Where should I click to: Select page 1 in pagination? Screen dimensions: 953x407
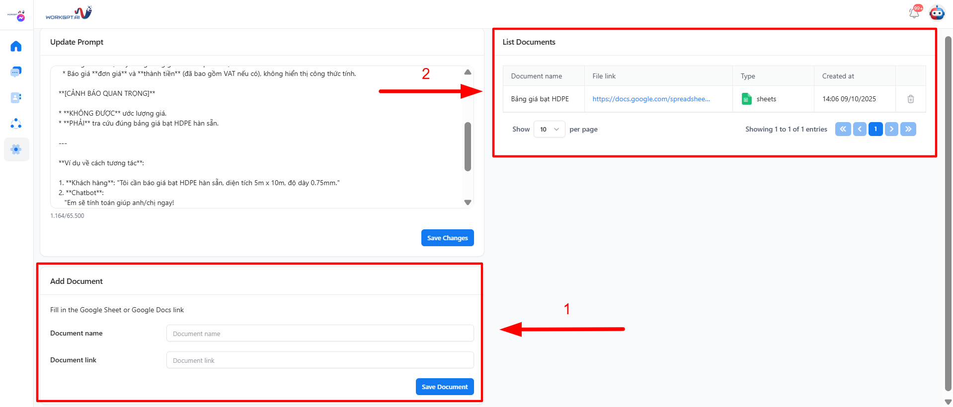tap(875, 129)
